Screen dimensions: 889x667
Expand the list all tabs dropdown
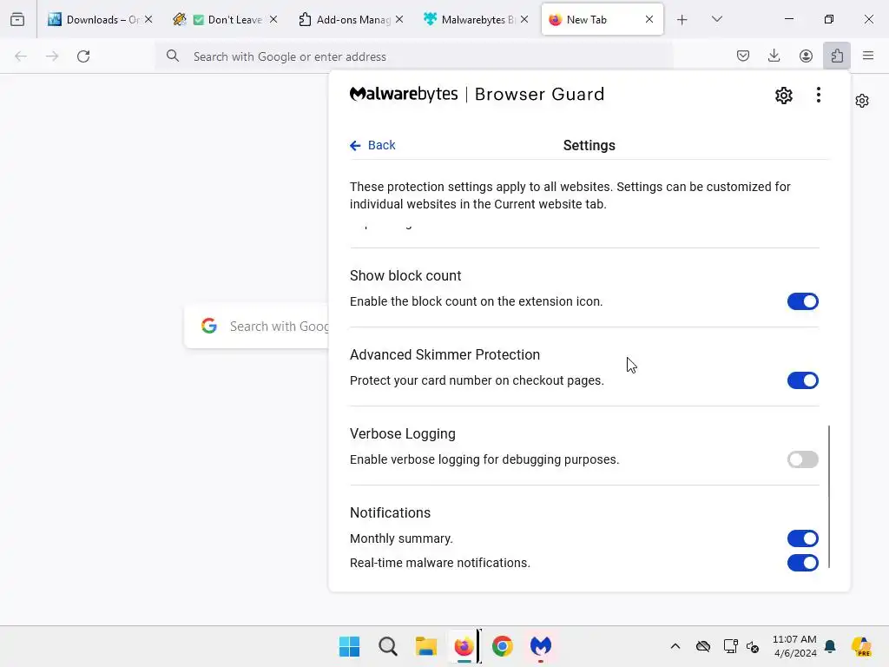(x=716, y=19)
